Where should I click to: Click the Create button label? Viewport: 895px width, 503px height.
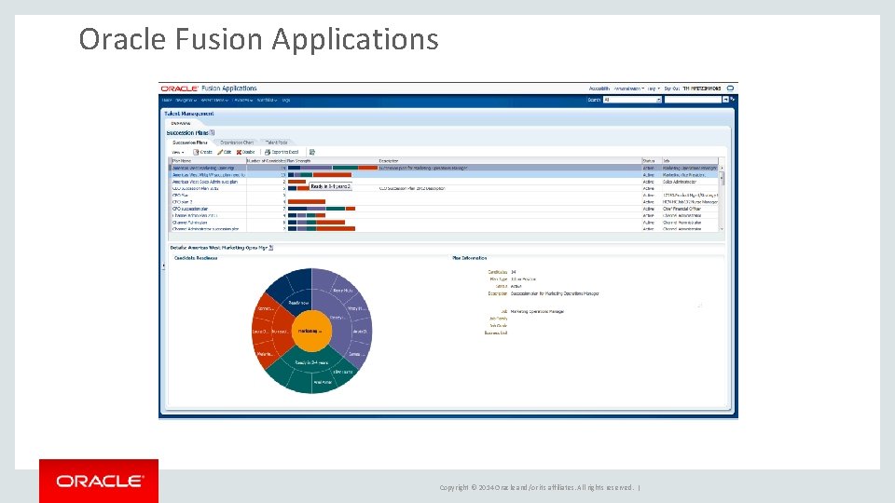click(206, 152)
